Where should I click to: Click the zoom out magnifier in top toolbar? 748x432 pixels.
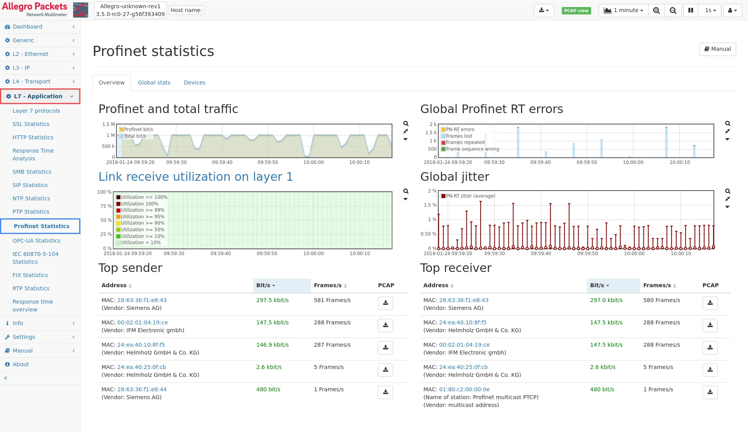[673, 11]
